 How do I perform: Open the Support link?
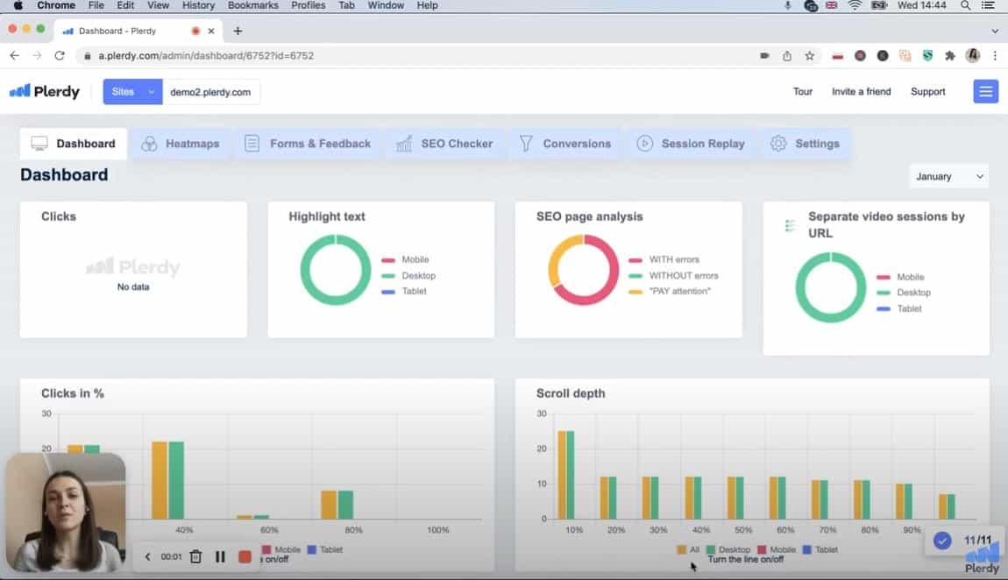tap(927, 92)
